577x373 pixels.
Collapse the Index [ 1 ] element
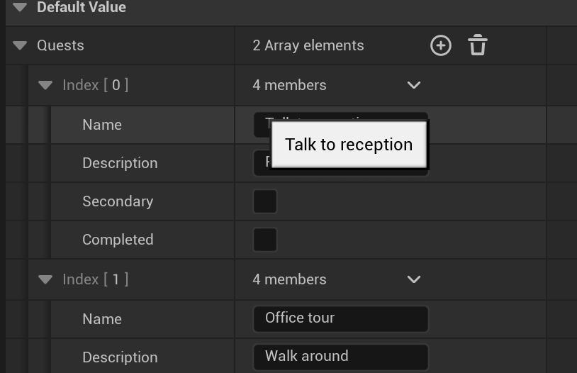click(x=45, y=279)
